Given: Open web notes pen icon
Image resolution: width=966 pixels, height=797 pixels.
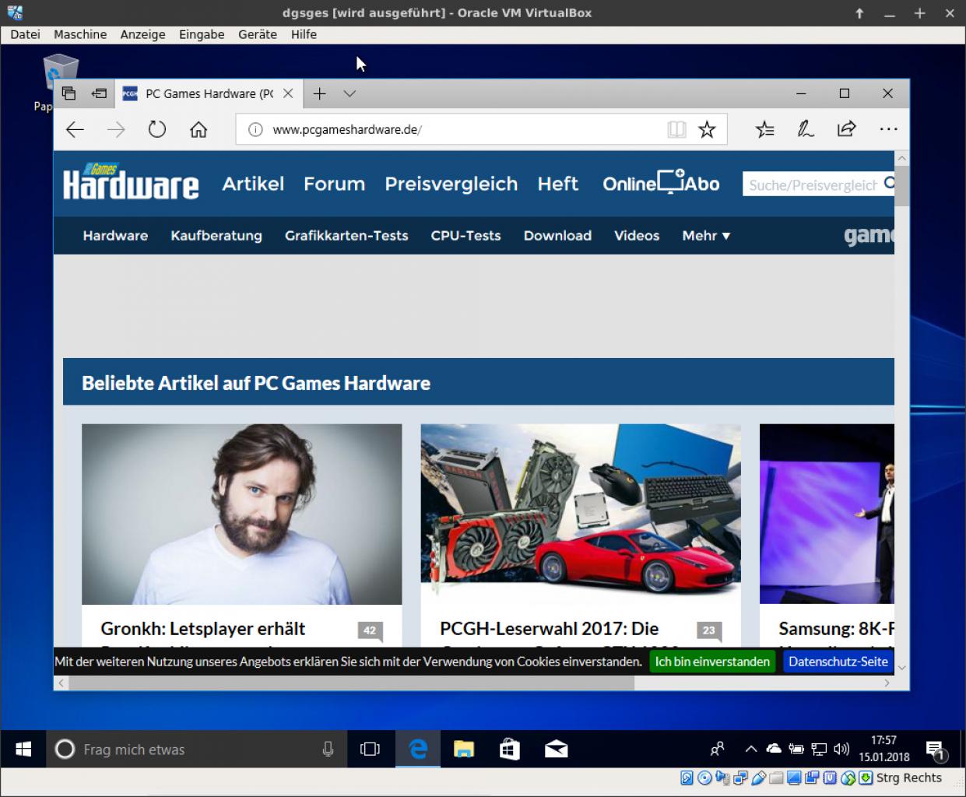Looking at the screenshot, I should click(806, 130).
